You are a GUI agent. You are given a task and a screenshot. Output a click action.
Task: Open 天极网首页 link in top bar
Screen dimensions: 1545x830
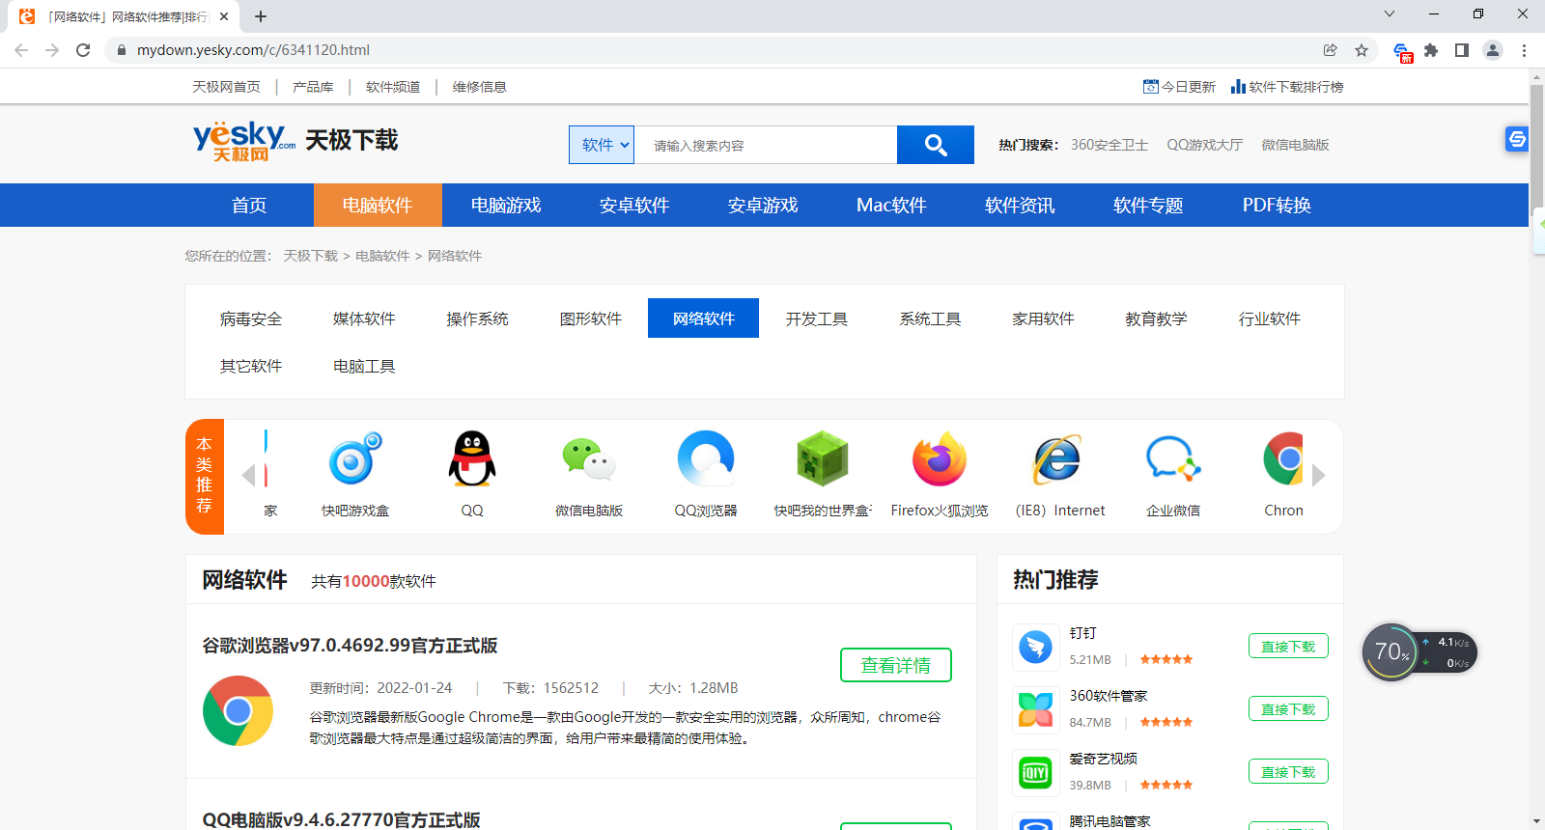[x=226, y=87]
